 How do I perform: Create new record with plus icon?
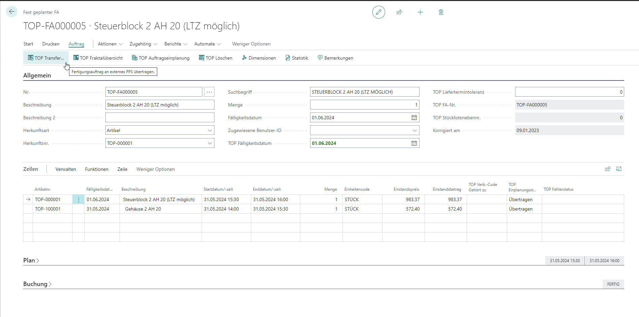(x=420, y=12)
